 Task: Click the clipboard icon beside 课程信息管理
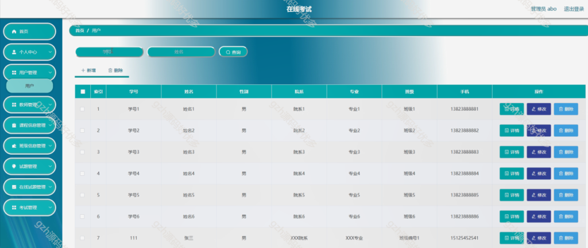(14, 125)
